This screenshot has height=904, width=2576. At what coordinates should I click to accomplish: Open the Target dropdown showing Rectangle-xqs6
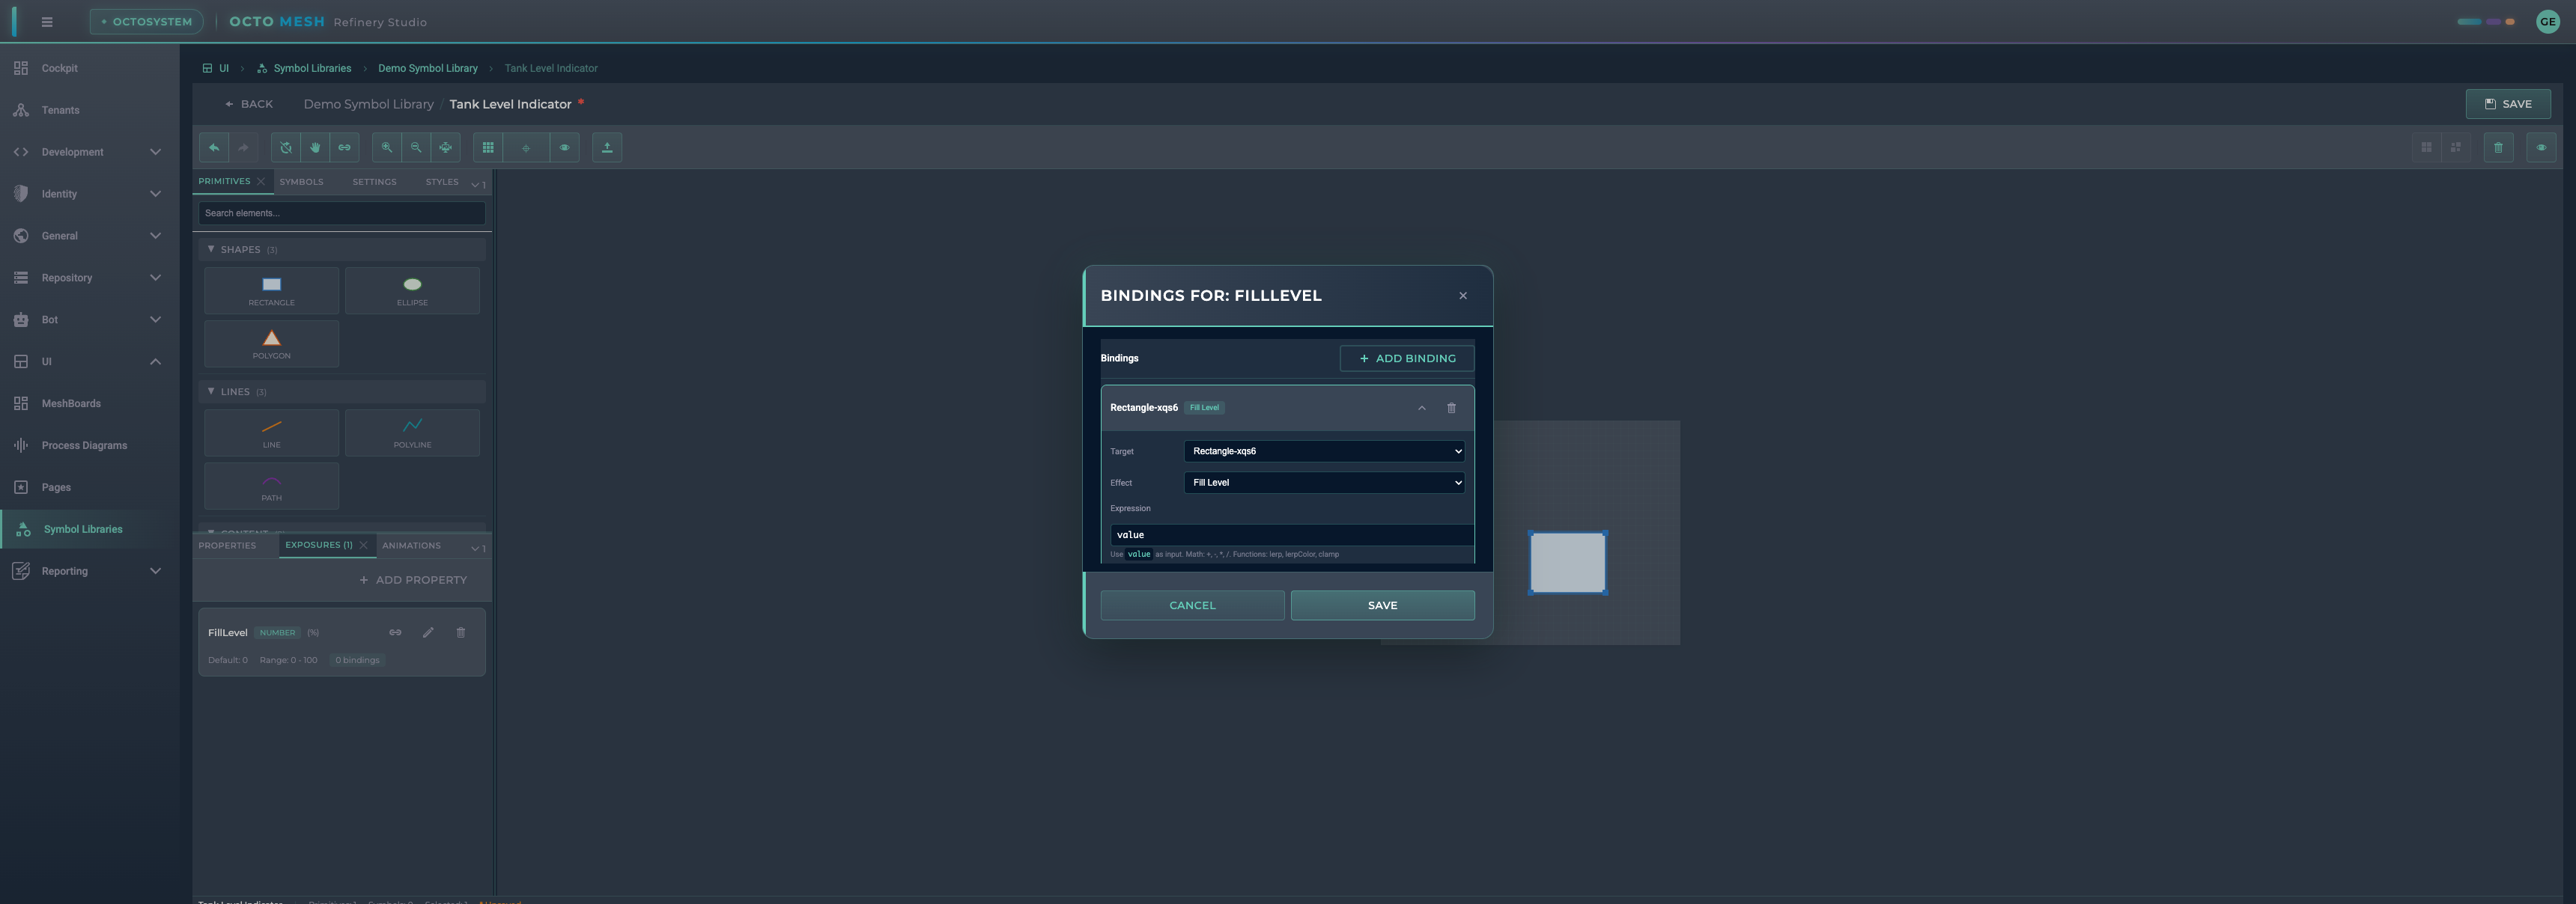[x=1324, y=451]
